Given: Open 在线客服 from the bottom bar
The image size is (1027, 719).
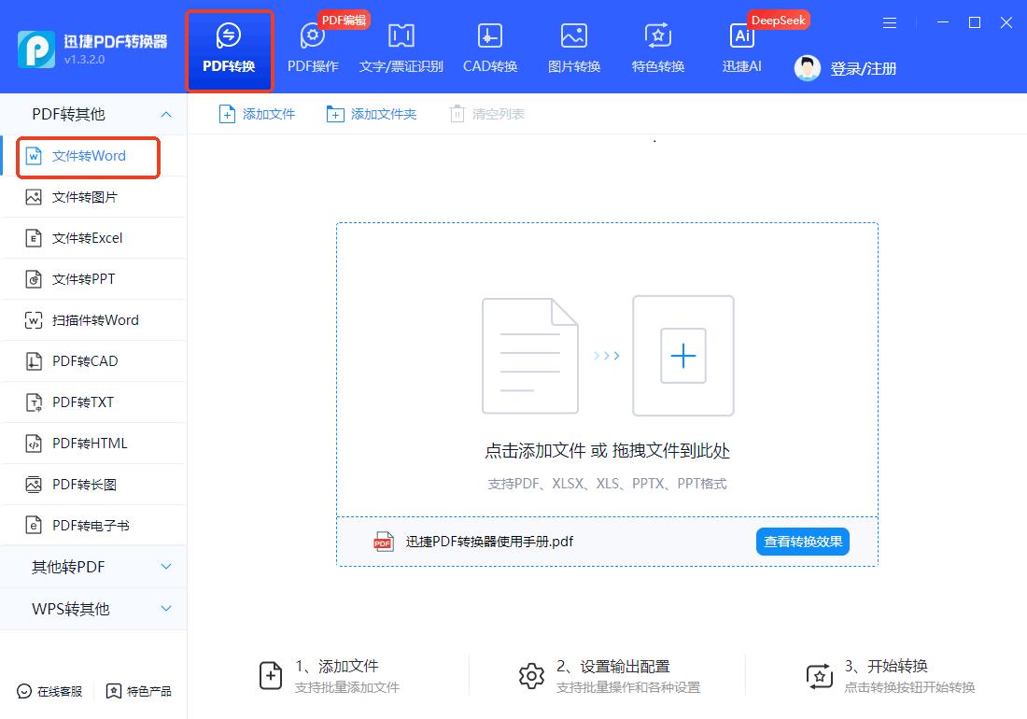Looking at the screenshot, I should point(47,691).
